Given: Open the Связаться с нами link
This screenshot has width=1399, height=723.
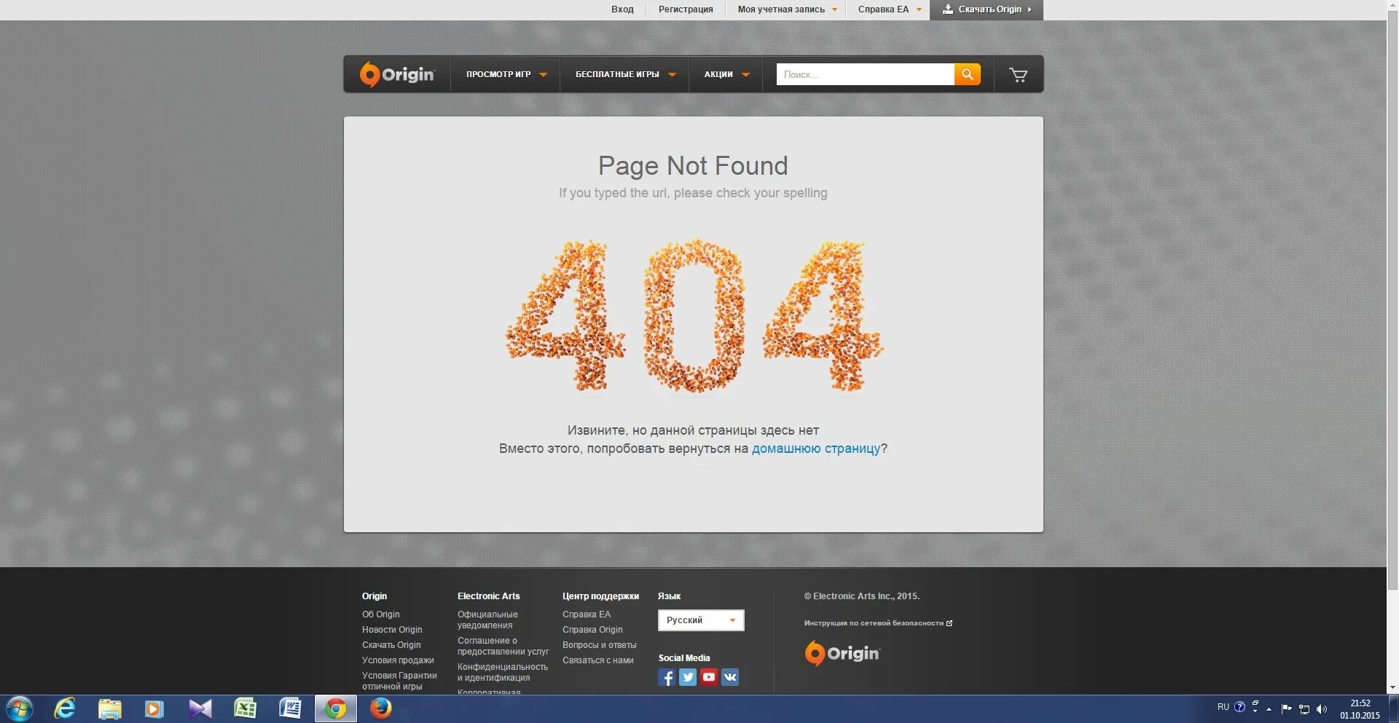Looking at the screenshot, I should (x=598, y=660).
